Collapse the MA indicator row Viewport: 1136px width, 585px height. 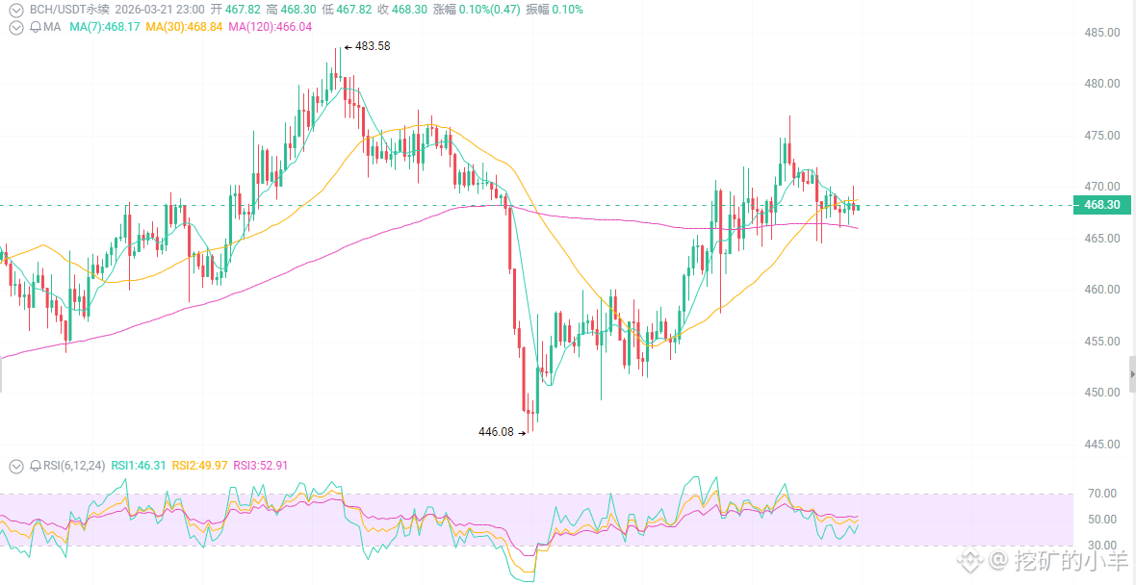[x=15, y=27]
